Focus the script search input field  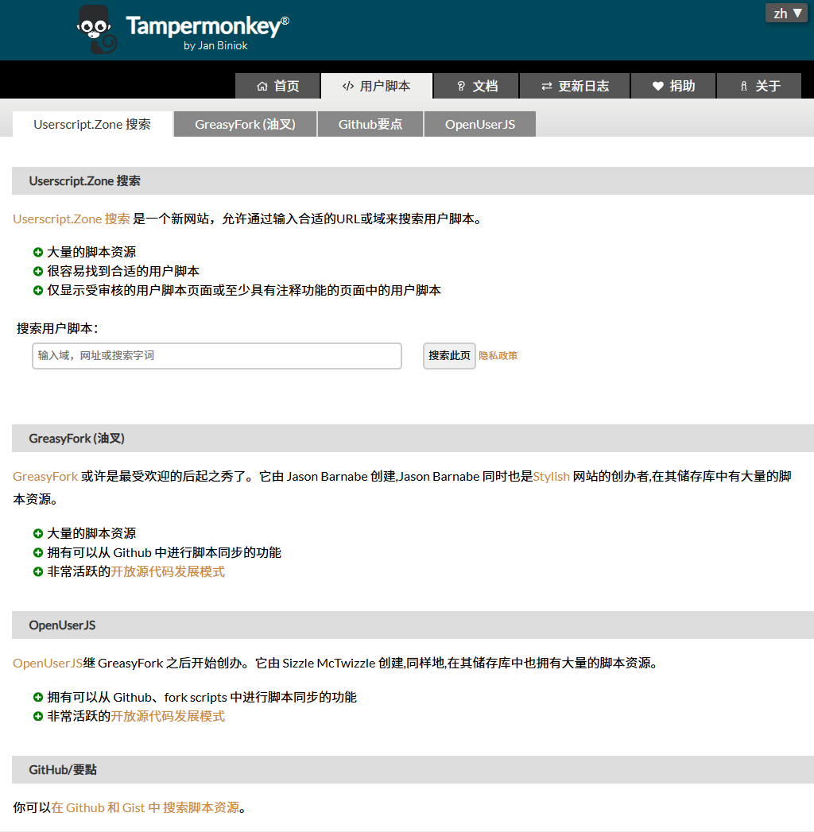pos(216,356)
